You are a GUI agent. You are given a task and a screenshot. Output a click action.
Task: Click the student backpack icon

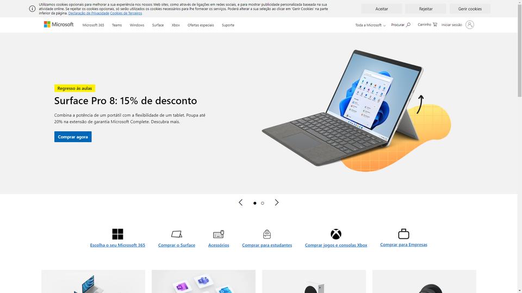(x=267, y=234)
